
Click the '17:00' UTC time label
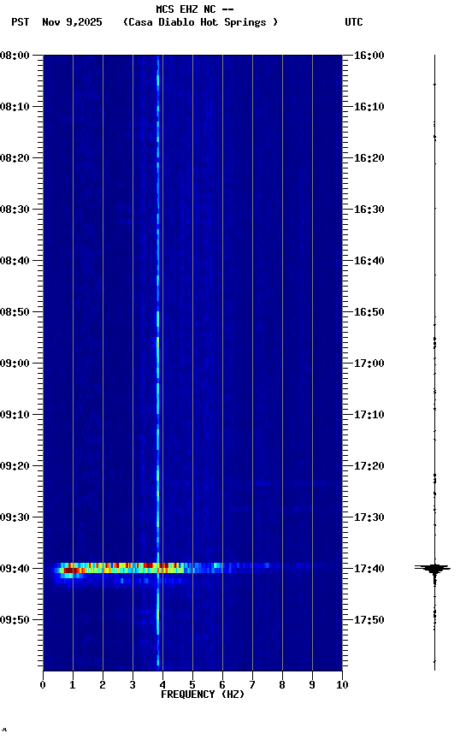(x=369, y=364)
